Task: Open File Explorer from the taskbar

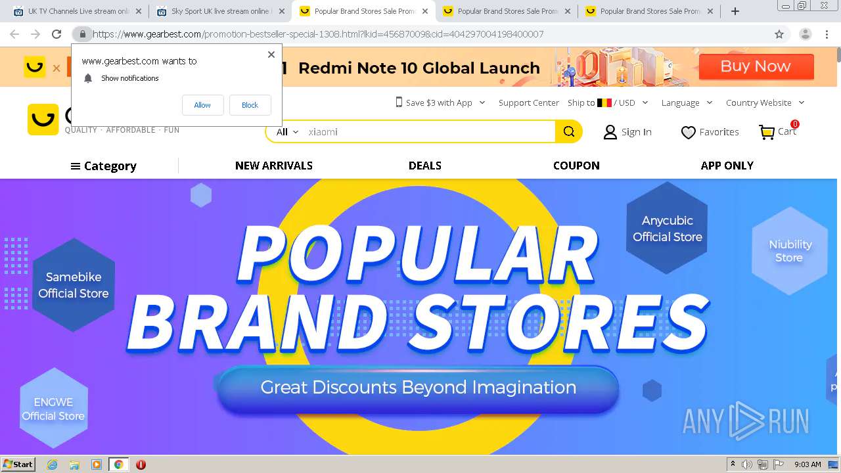Action: coord(74,464)
